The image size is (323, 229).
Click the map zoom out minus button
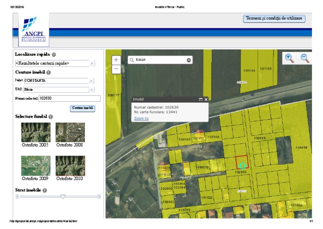tap(116, 70)
